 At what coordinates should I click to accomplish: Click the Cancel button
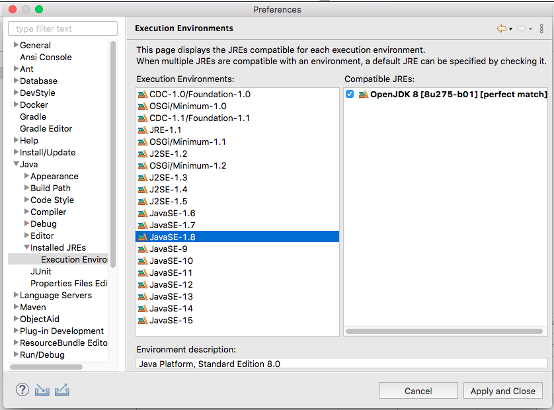tap(418, 391)
